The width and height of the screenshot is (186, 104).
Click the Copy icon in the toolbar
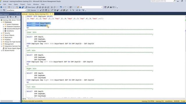pos(55,7)
